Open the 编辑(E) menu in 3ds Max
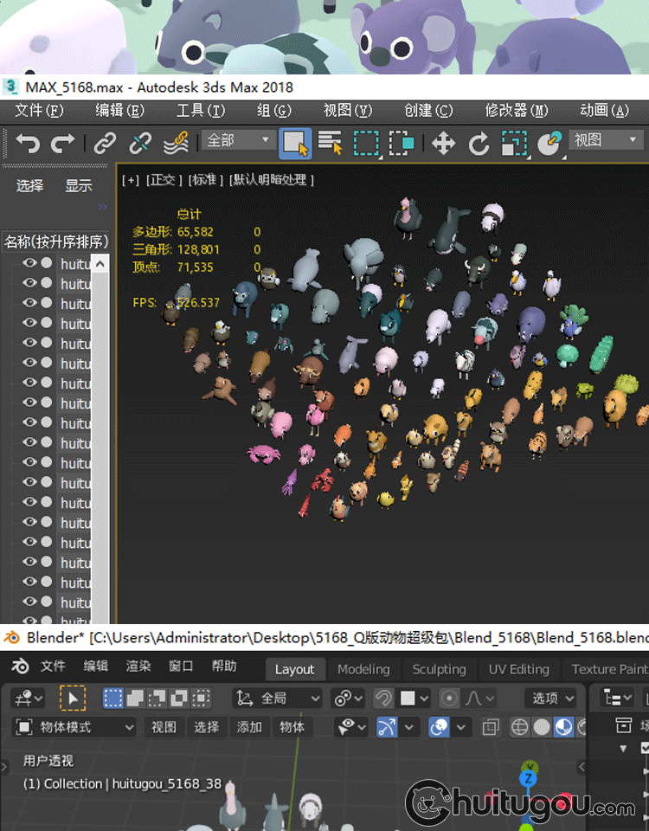The height and width of the screenshot is (831, 649). (119, 111)
